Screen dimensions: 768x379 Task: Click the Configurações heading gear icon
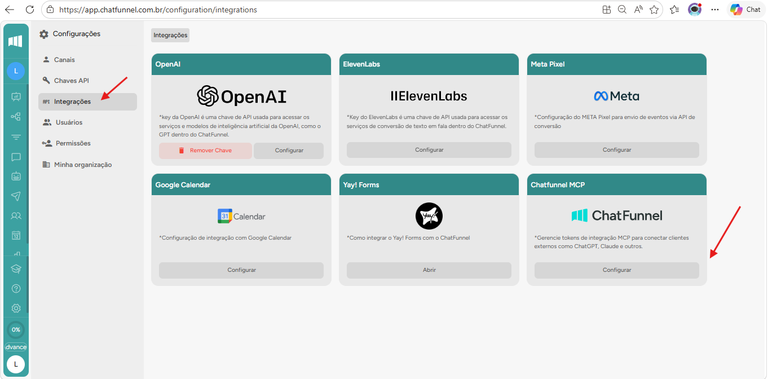pyautogui.click(x=43, y=34)
